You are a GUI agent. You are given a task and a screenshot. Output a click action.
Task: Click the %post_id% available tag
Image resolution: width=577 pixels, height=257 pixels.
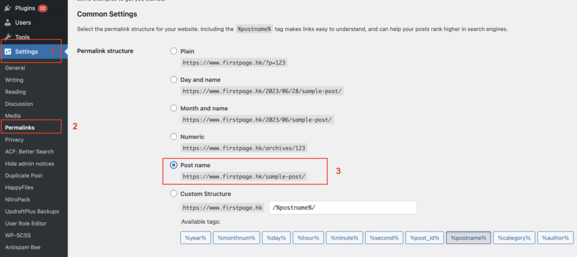(x=425, y=238)
